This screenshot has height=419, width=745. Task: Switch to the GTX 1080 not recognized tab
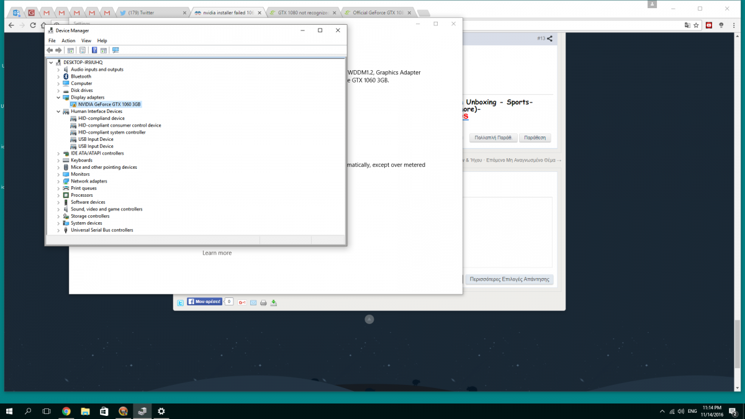[x=302, y=12]
